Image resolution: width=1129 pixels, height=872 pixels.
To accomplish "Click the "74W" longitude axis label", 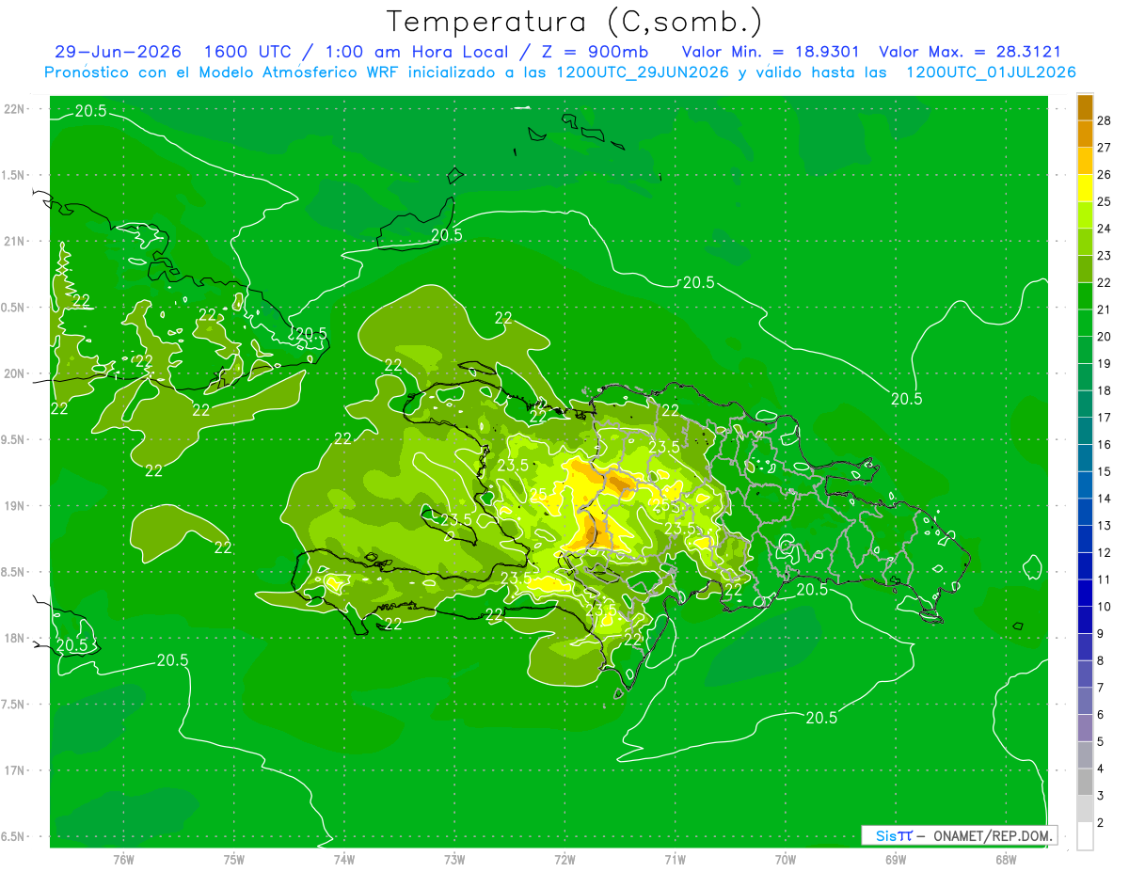I will pos(344,859).
